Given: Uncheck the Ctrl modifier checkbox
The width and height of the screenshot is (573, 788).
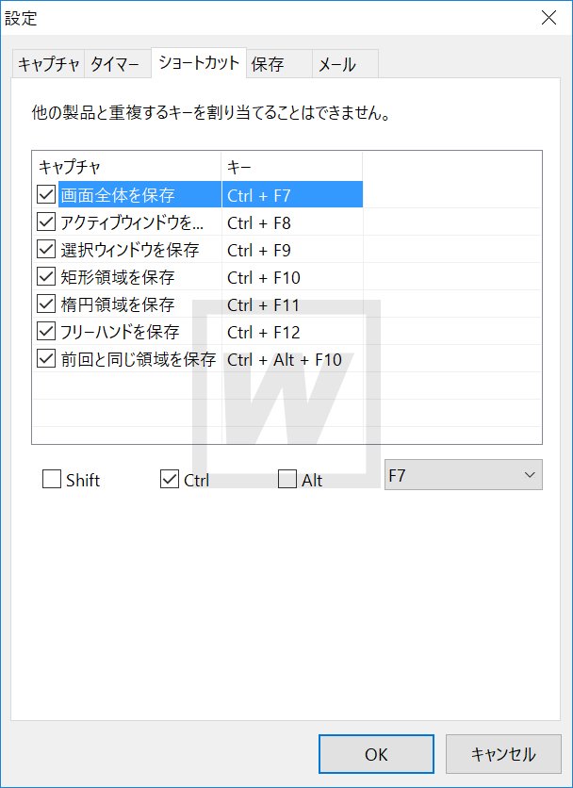Looking at the screenshot, I should click(170, 480).
